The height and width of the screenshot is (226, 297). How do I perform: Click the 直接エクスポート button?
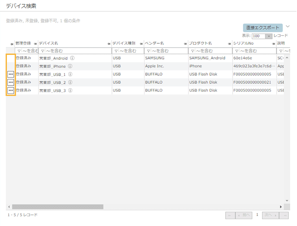[x=262, y=28]
